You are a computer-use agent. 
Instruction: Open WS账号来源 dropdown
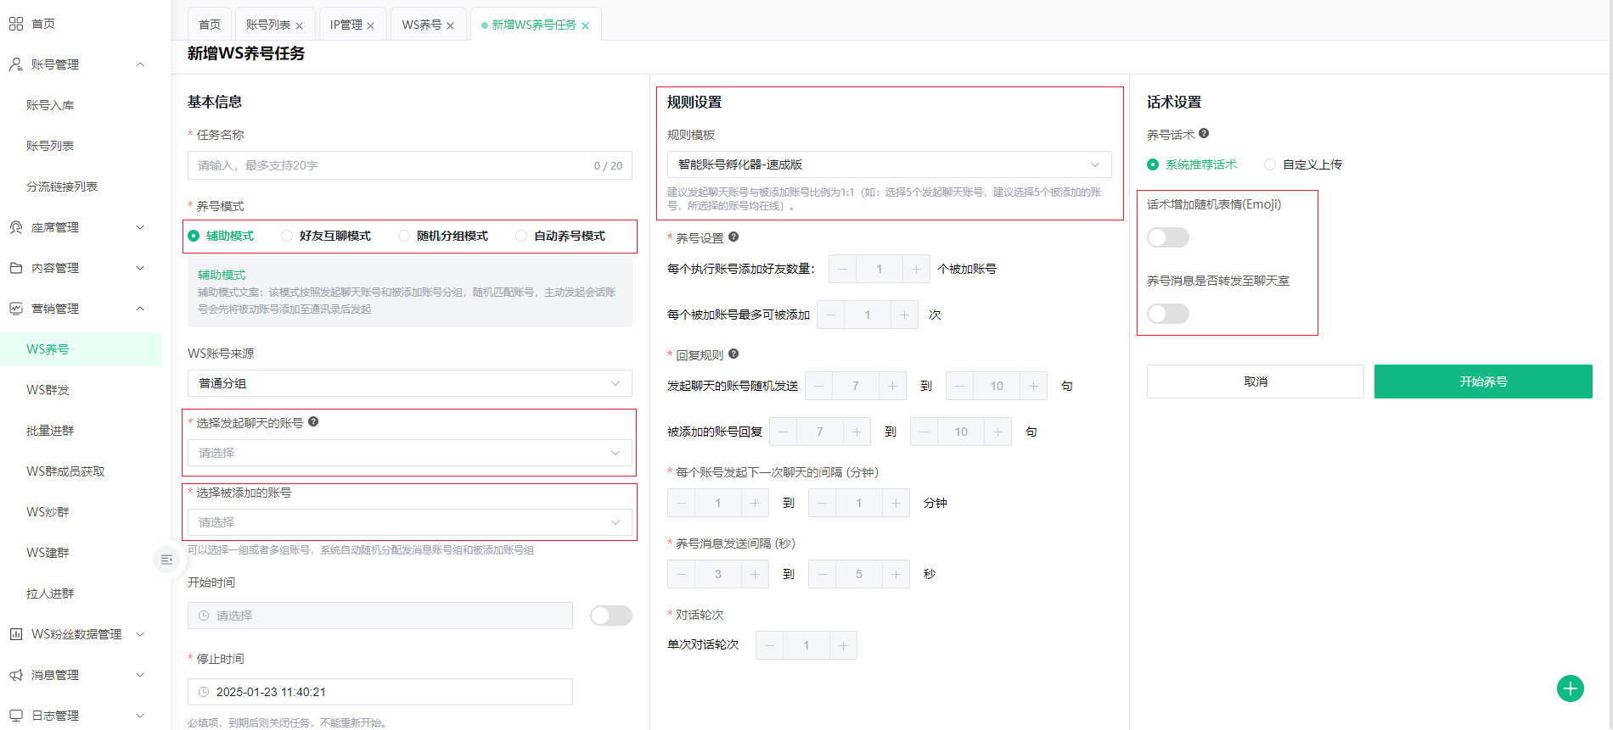pos(409,383)
